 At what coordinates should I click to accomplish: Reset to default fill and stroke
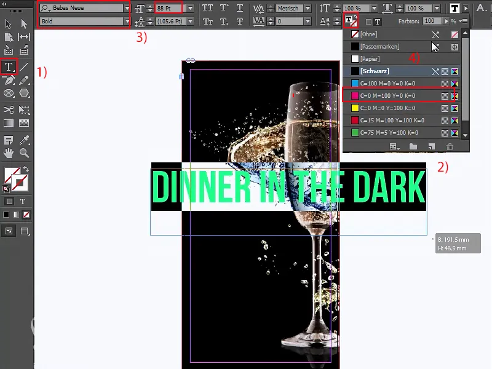6,189
